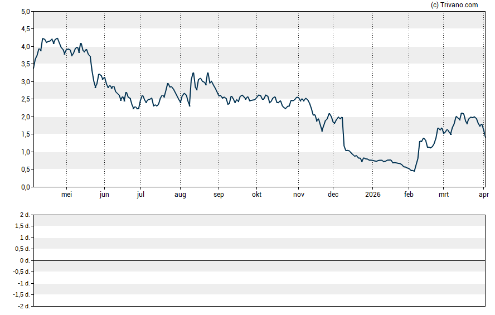The width and height of the screenshot is (495, 315).
Task: Click the 2,5 price axis label
Action: 25,99
